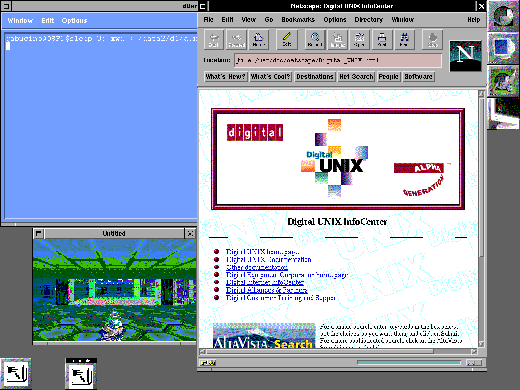Click the Net Search button
Screen dimensions: 520x390
(x=356, y=77)
